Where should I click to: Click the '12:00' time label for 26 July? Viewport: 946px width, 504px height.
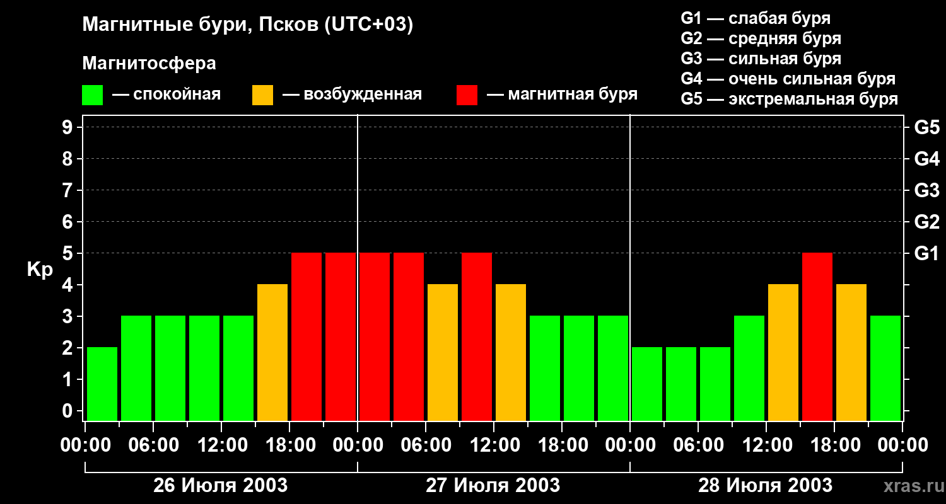pyautogui.click(x=221, y=445)
